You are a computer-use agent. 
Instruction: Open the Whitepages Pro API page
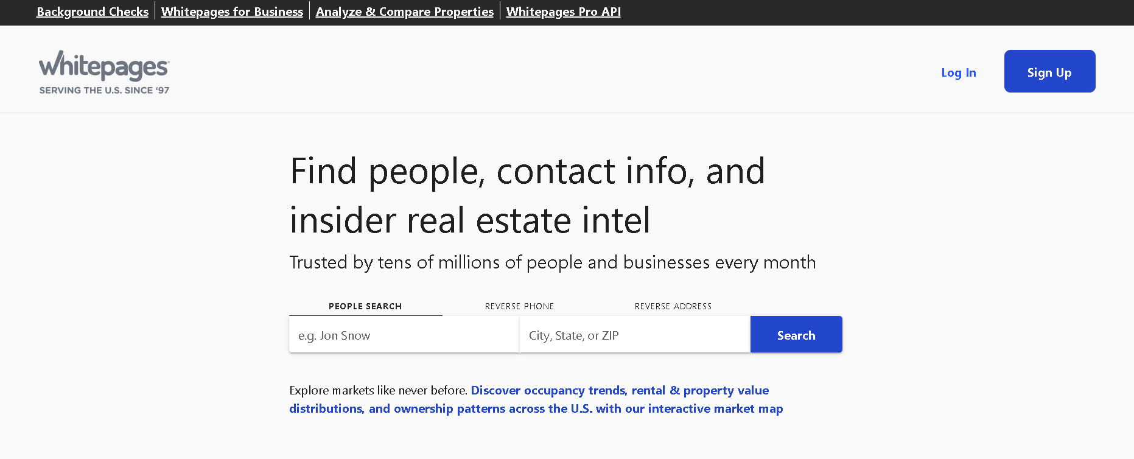(x=562, y=11)
